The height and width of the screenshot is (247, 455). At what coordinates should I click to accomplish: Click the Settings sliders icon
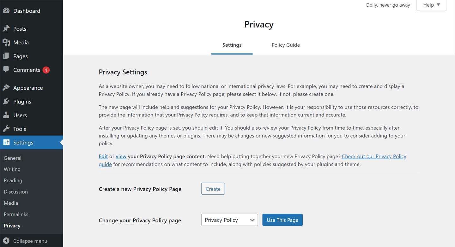click(x=6, y=143)
